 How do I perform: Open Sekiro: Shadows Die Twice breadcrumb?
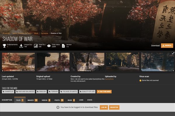(22, 33)
